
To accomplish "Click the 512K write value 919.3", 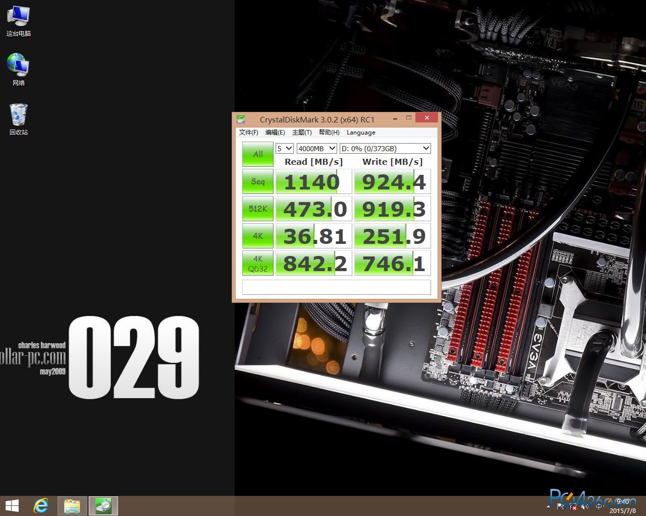I will [x=393, y=209].
